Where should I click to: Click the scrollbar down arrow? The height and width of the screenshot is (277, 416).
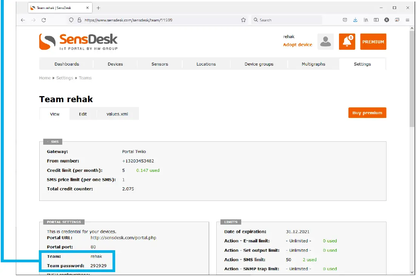(x=412, y=272)
